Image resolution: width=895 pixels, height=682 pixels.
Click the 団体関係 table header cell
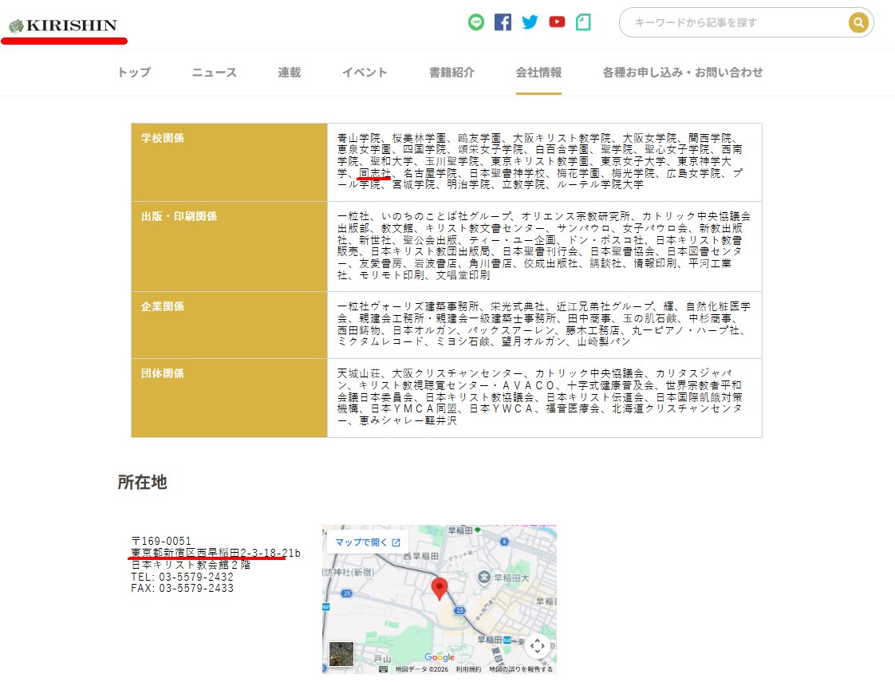pyautogui.click(x=230, y=398)
